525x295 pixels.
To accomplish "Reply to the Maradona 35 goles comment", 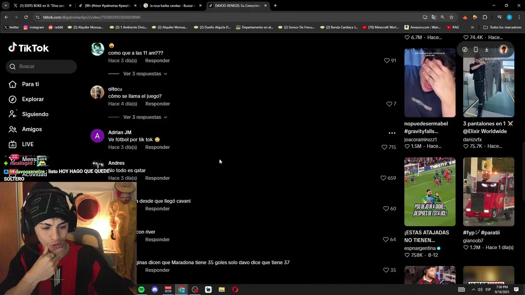I will 157,270.
